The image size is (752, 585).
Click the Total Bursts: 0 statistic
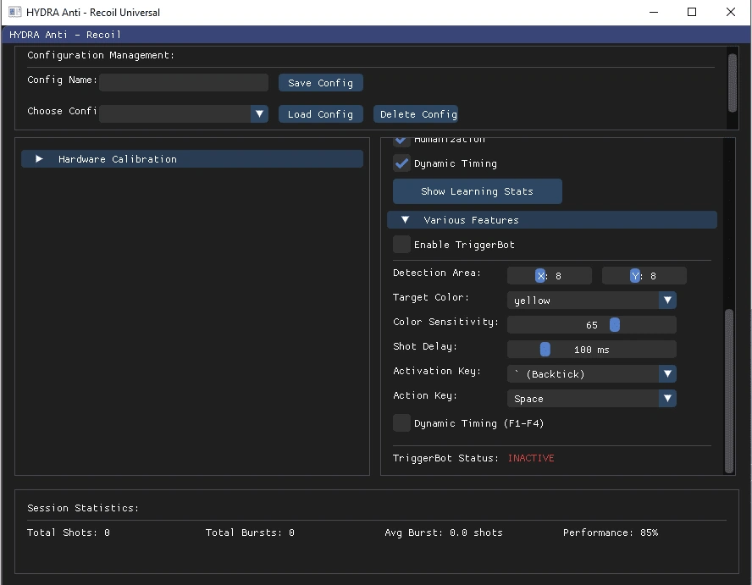pyautogui.click(x=250, y=533)
